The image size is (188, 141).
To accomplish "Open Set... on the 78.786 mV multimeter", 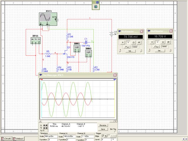I will pyautogui.click(x=131, y=51).
